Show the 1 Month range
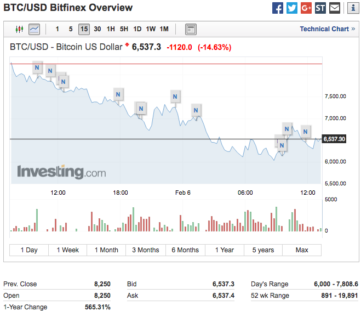 click(106, 250)
